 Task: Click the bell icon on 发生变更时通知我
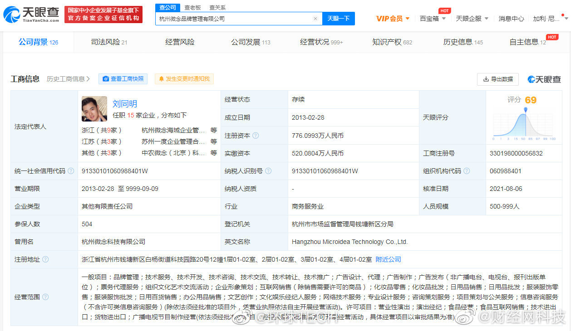tap(162, 78)
